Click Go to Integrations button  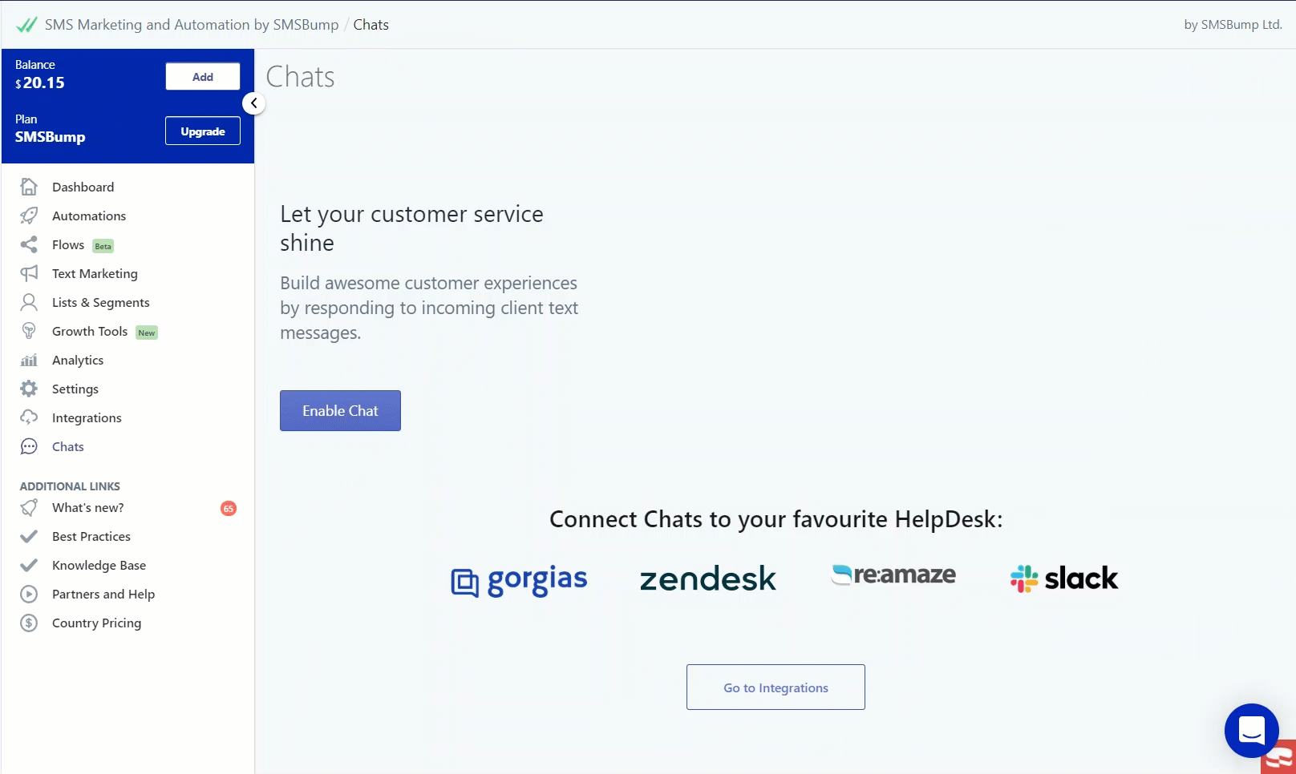[x=776, y=687]
